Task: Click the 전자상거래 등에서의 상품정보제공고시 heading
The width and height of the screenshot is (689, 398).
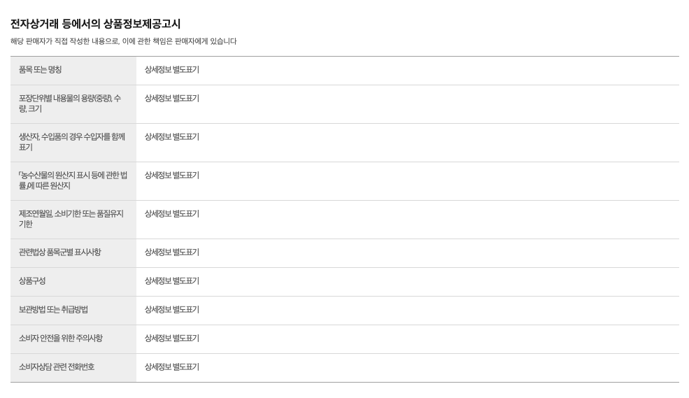Action: (x=95, y=24)
